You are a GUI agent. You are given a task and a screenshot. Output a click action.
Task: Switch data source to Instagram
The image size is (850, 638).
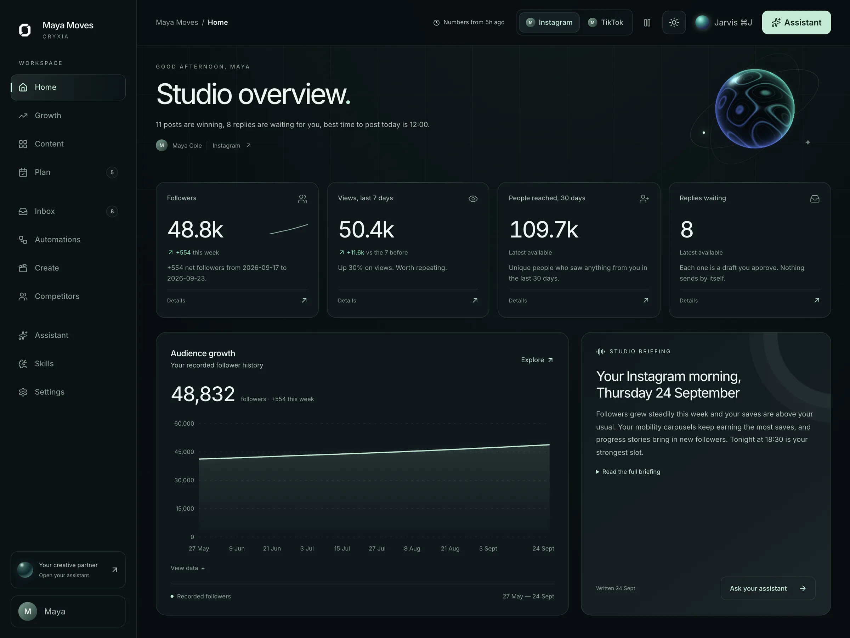click(x=550, y=23)
